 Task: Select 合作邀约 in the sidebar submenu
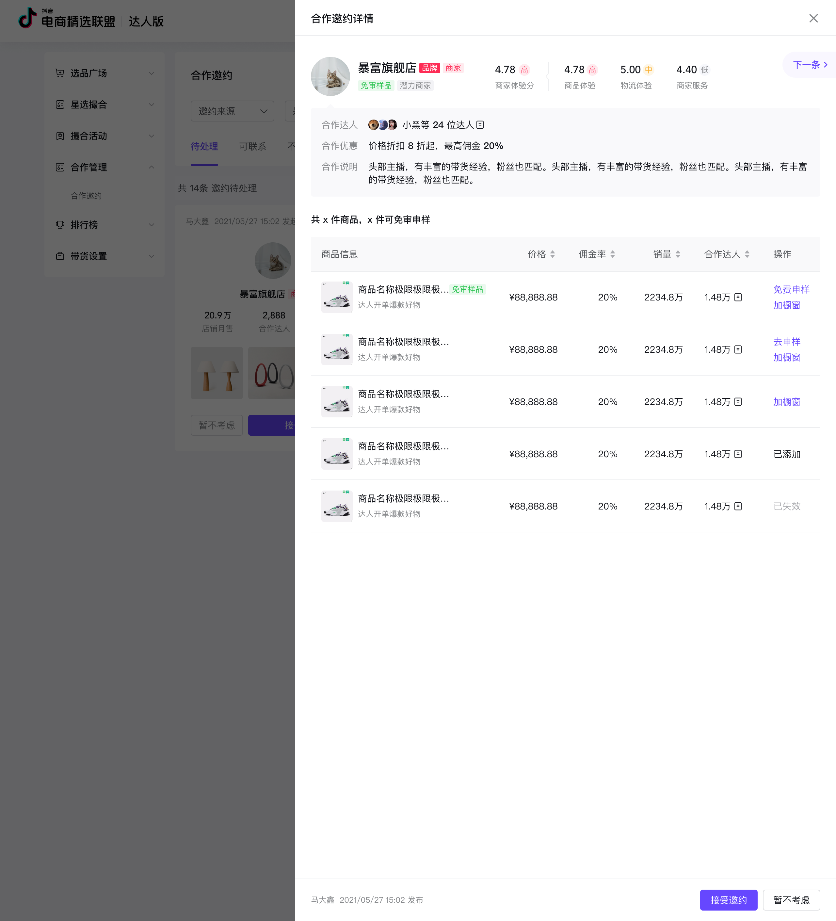86,196
